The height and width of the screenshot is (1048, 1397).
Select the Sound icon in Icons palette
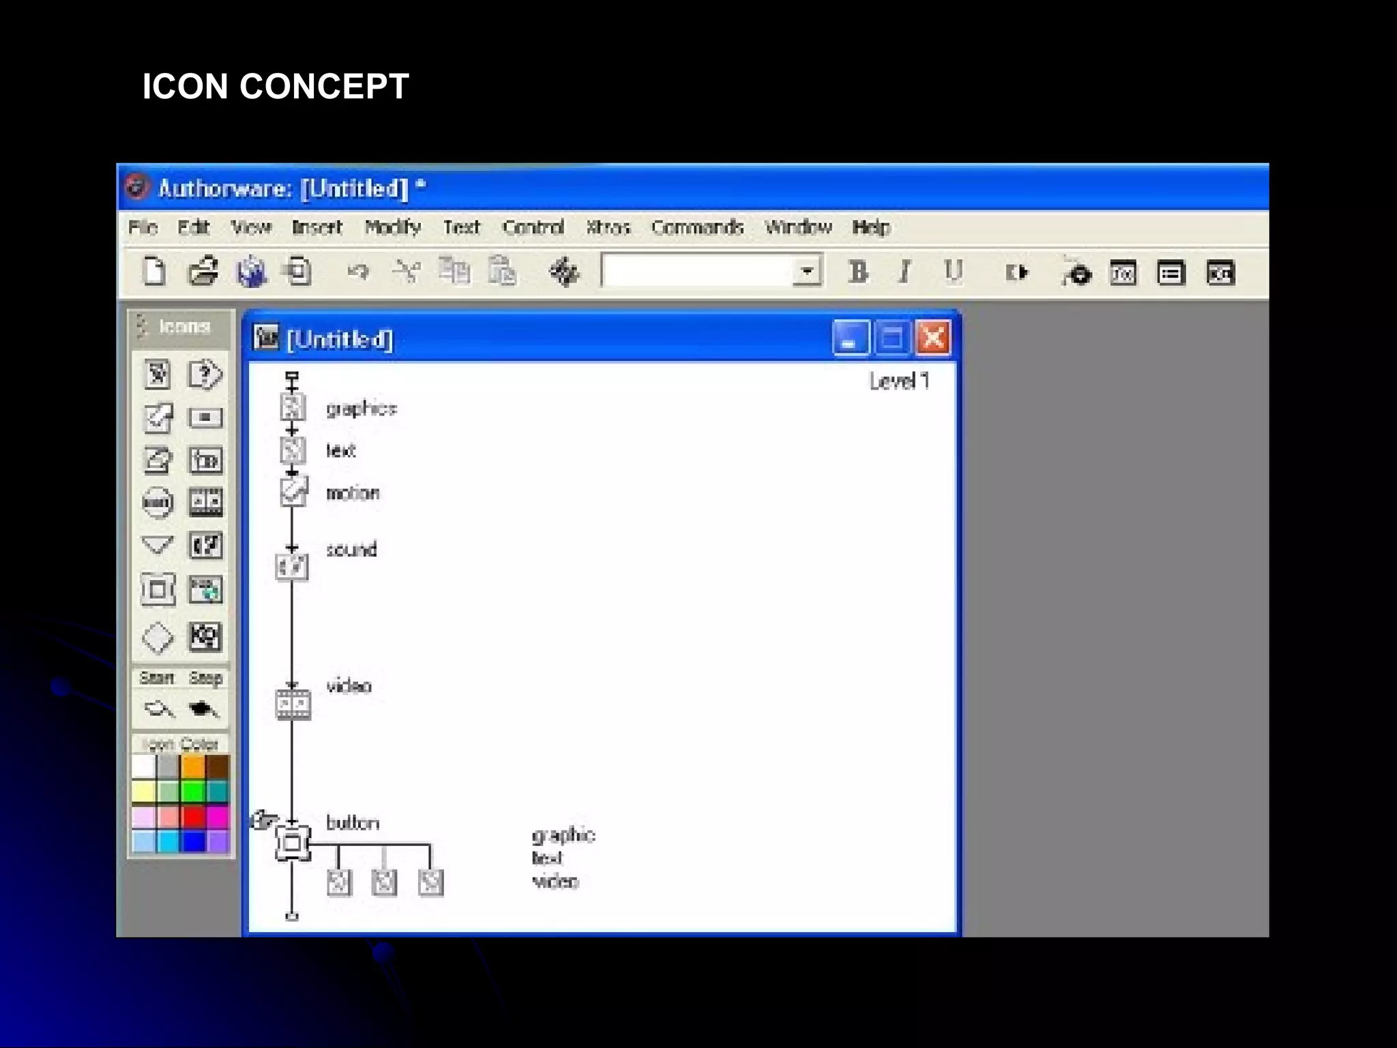click(x=205, y=546)
